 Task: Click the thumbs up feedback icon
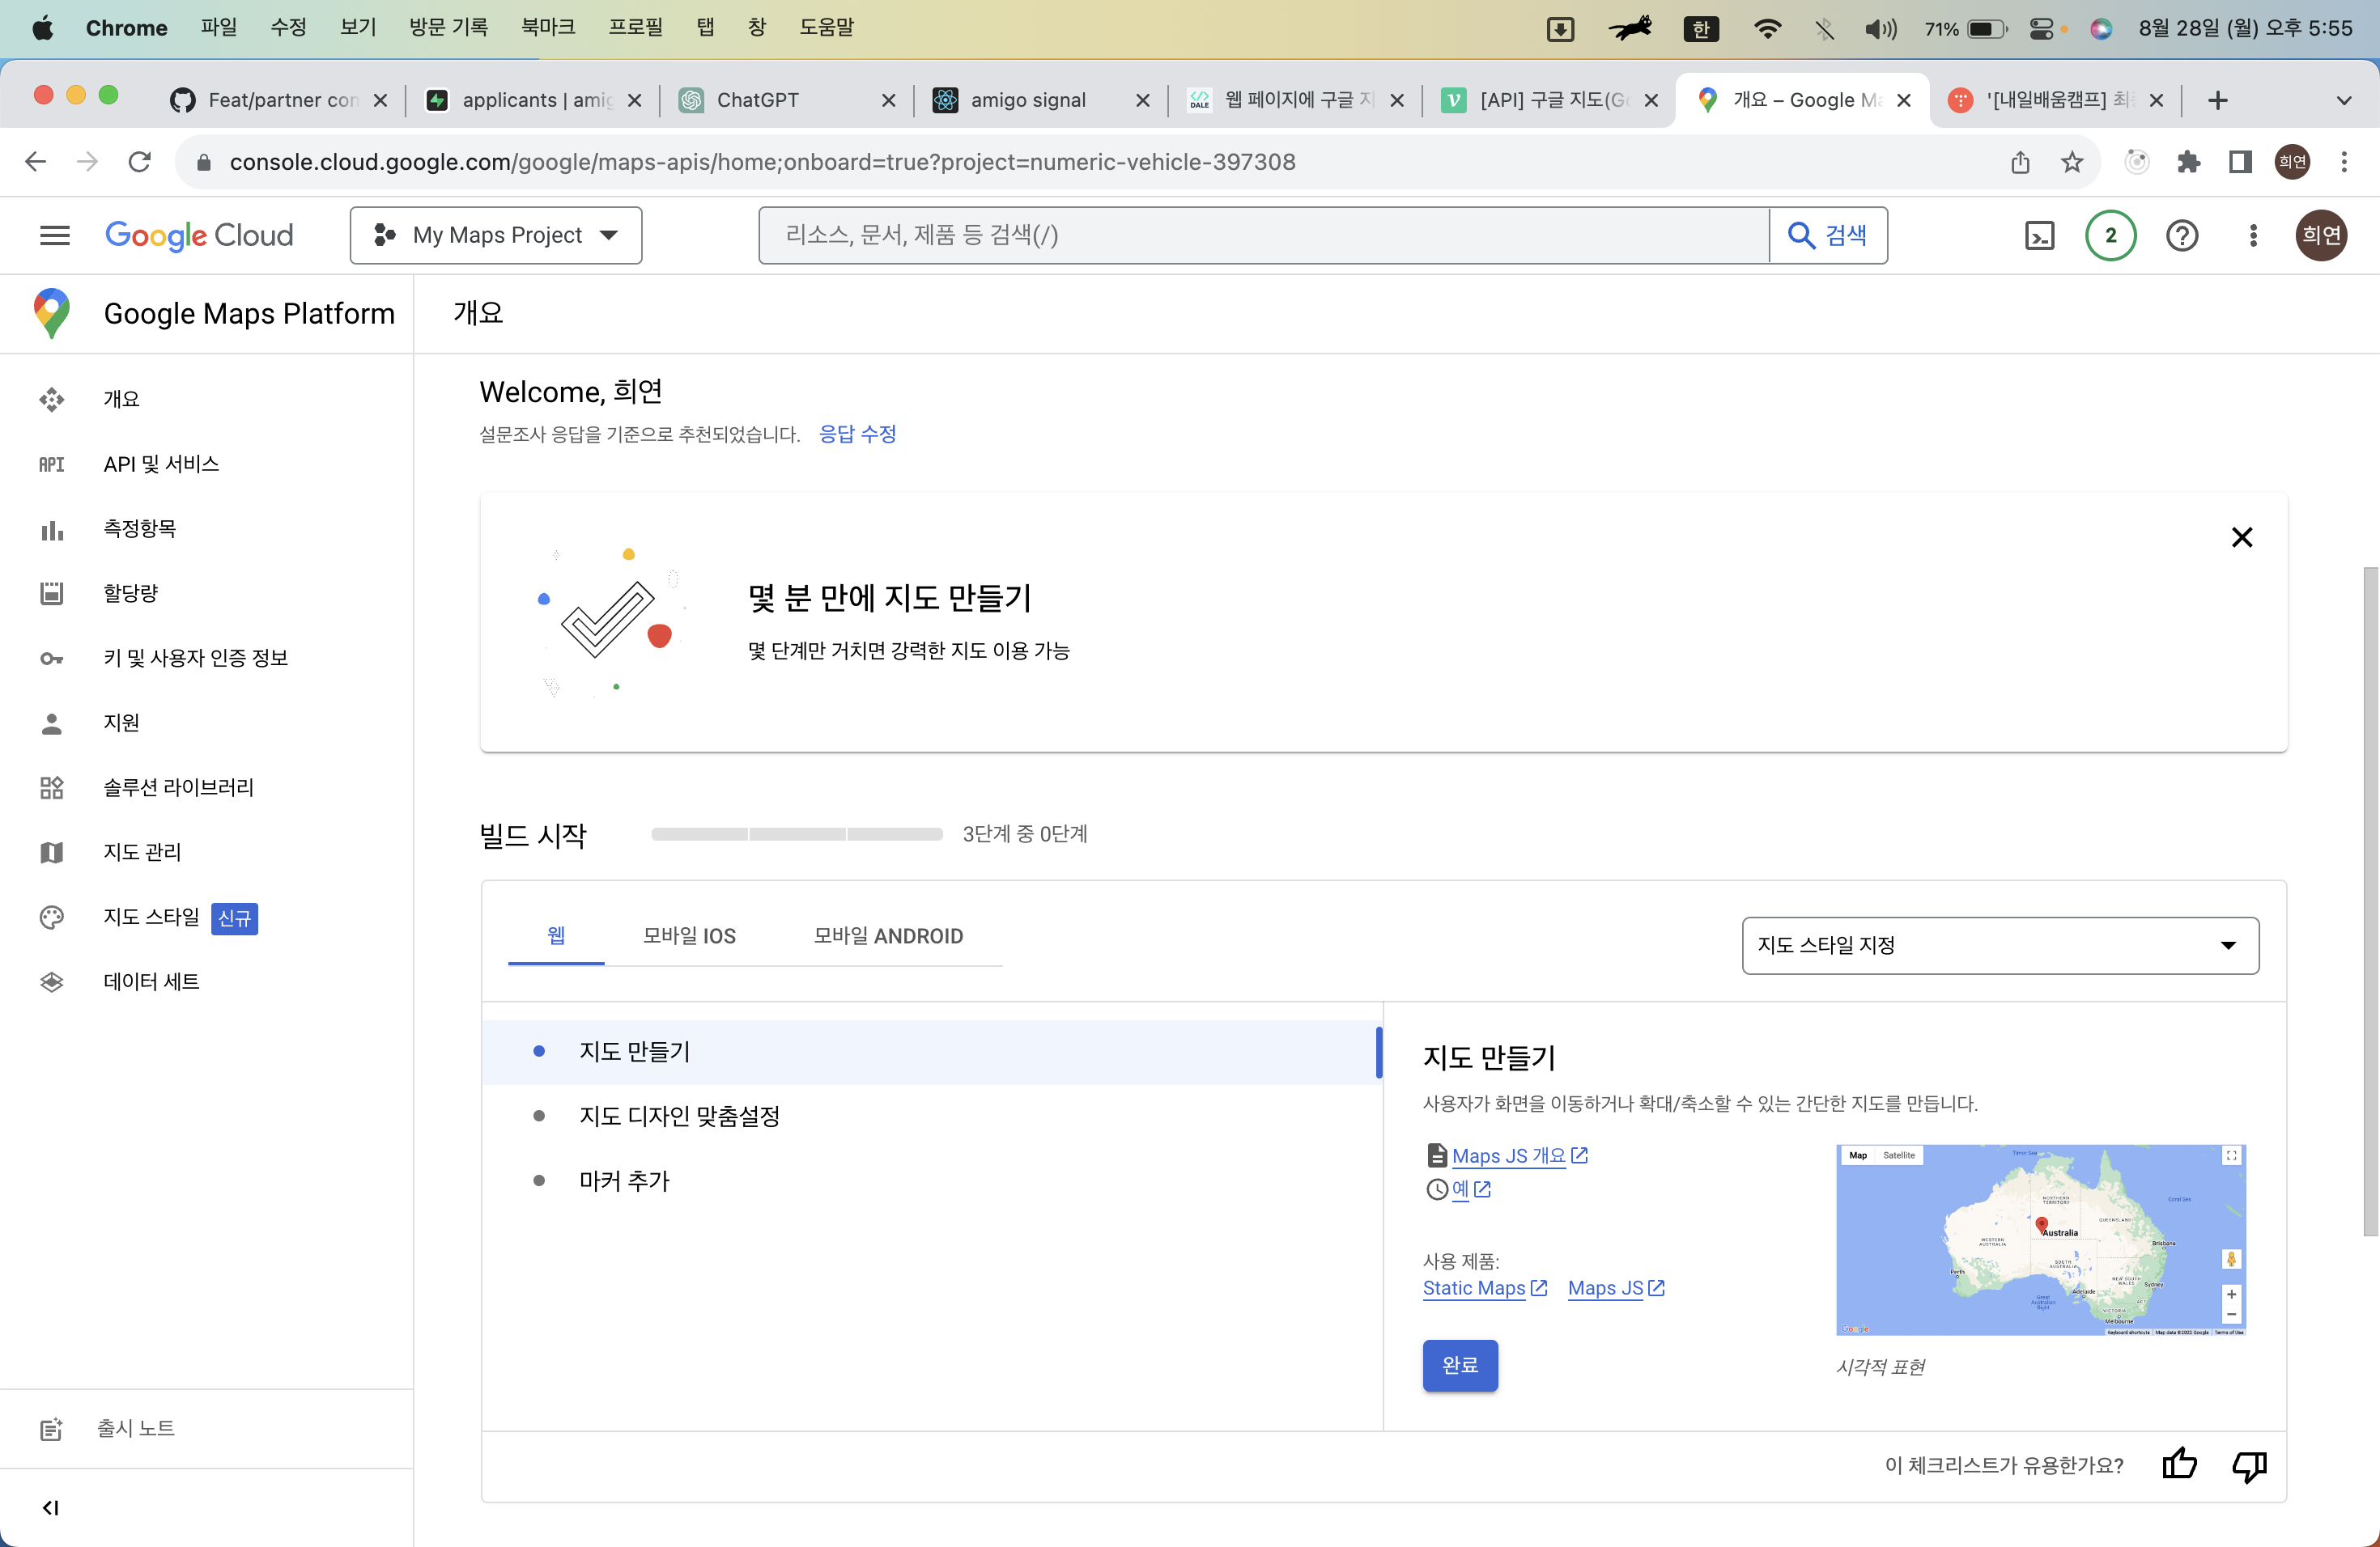click(x=2179, y=1465)
